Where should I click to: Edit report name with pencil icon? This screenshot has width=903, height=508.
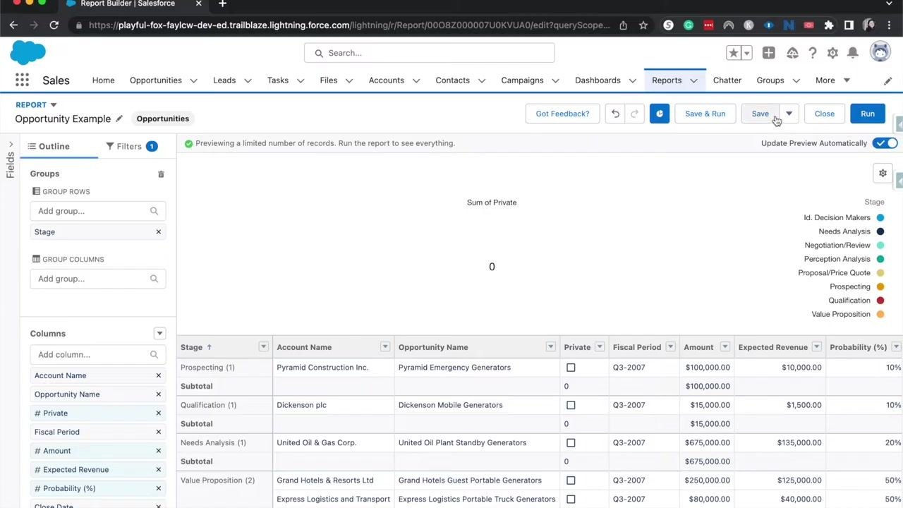pyautogui.click(x=119, y=119)
